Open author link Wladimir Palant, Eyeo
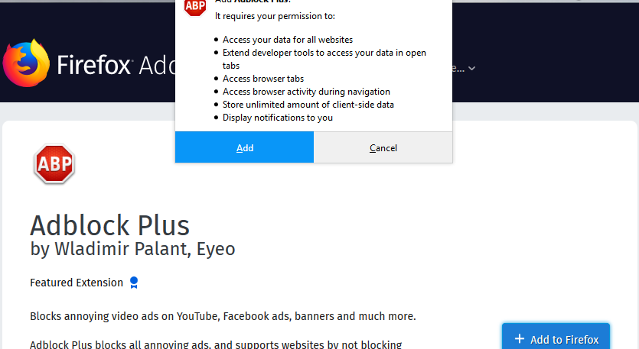 tap(145, 248)
